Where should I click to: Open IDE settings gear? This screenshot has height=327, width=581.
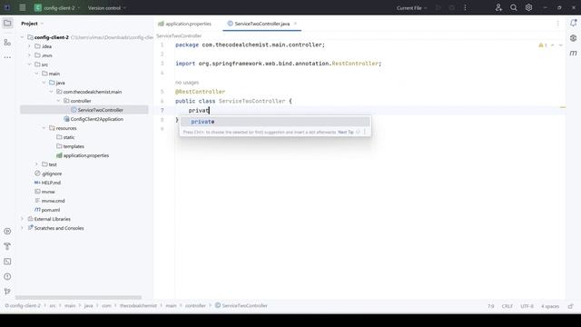coord(528,8)
